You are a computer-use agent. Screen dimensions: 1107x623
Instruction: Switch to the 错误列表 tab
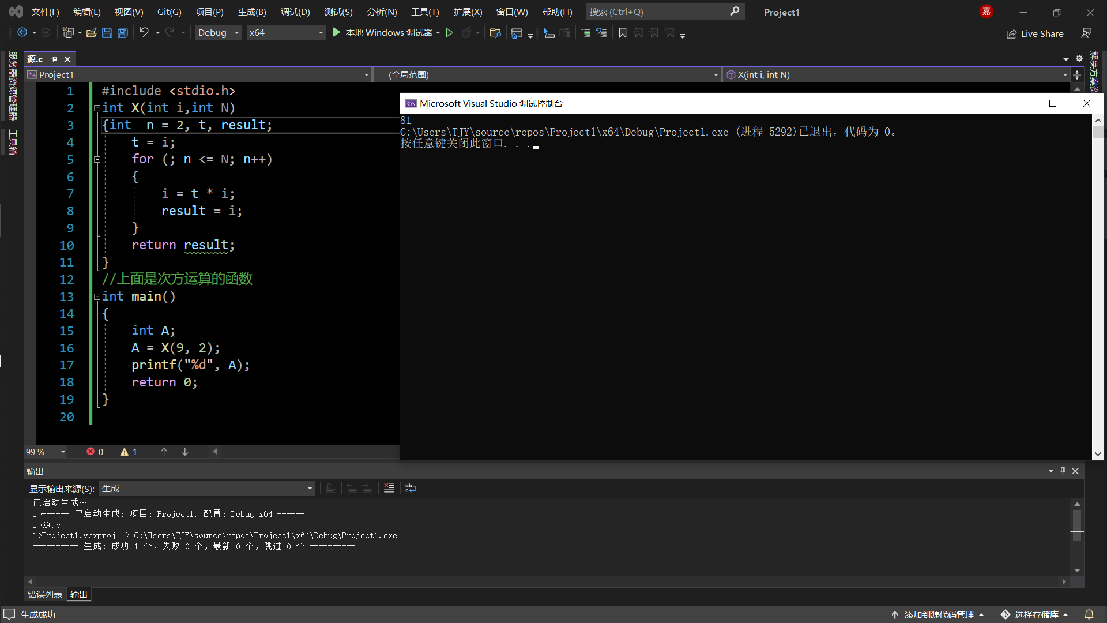pyautogui.click(x=44, y=594)
